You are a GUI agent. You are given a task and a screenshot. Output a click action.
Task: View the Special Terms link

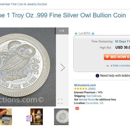click(87, 99)
